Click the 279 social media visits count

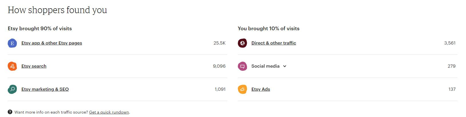[452, 66]
